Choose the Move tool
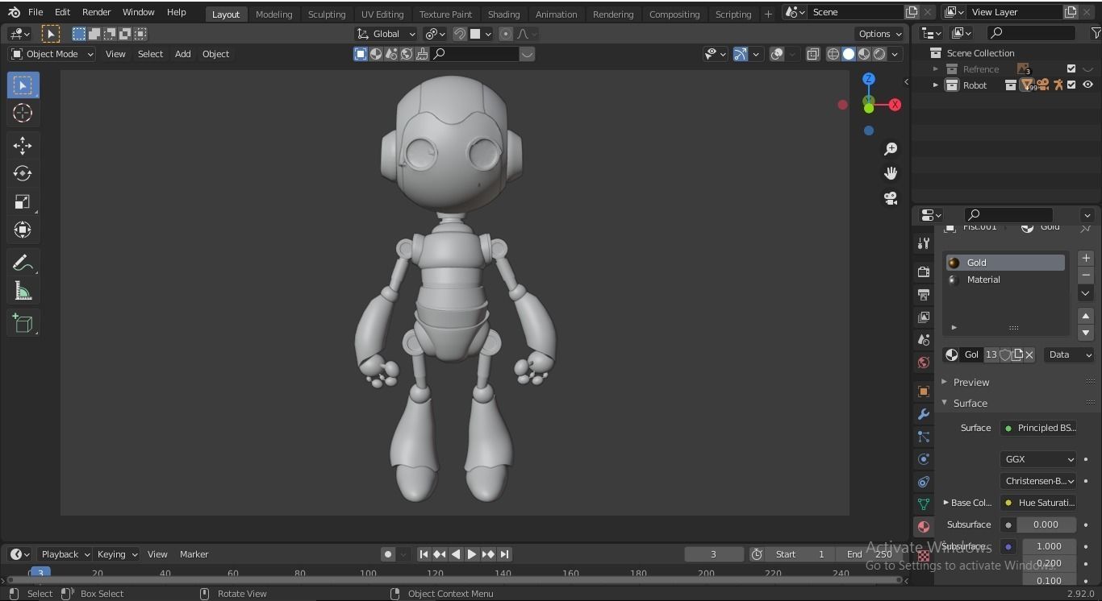Image resolution: width=1102 pixels, height=601 pixels. 23,145
